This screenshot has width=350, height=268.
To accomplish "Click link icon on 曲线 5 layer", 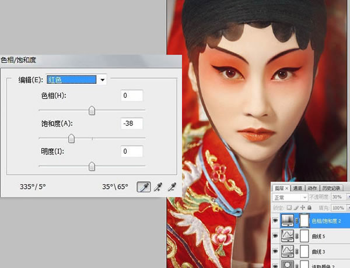I will tap(297, 236).
